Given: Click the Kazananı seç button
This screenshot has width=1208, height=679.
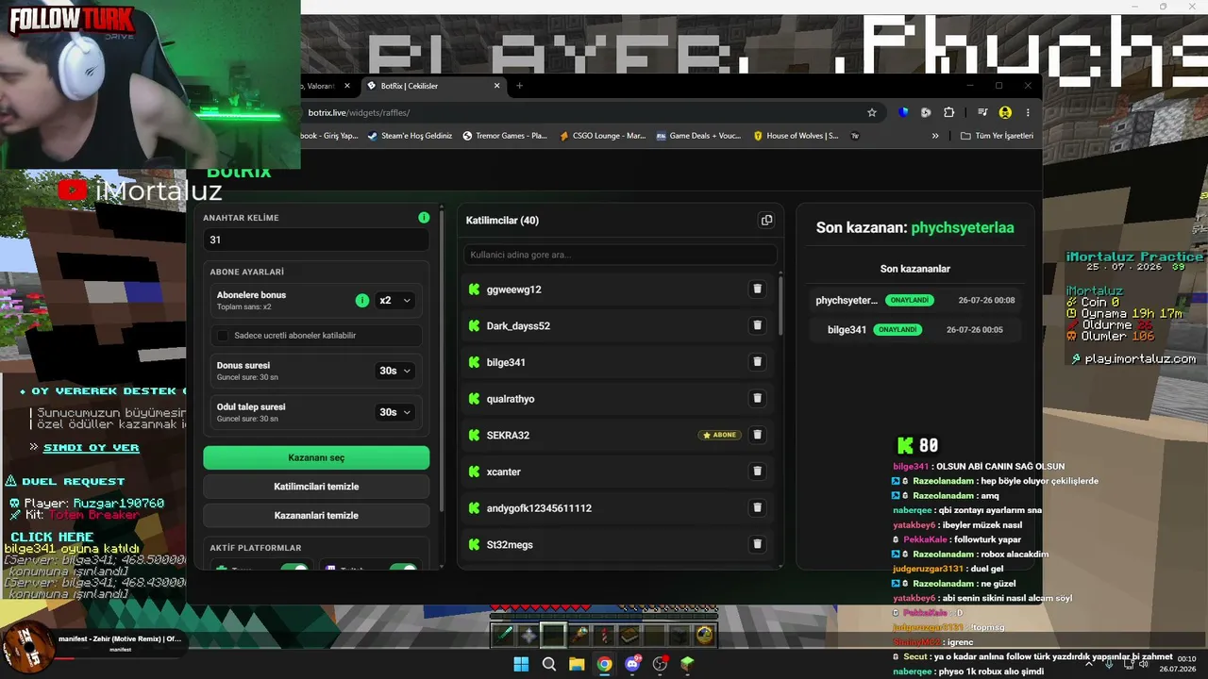Looking at the screenshot, I should 316,457.
